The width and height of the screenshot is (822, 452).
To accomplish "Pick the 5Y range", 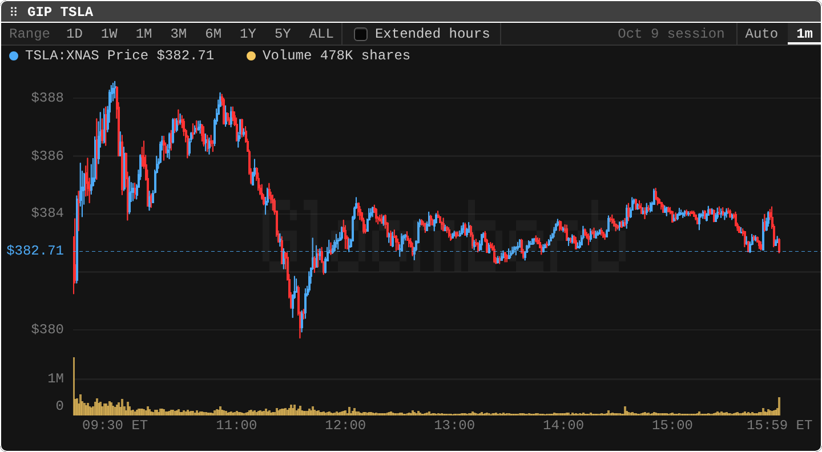I will pyautogui.click(x=283, y=34).
